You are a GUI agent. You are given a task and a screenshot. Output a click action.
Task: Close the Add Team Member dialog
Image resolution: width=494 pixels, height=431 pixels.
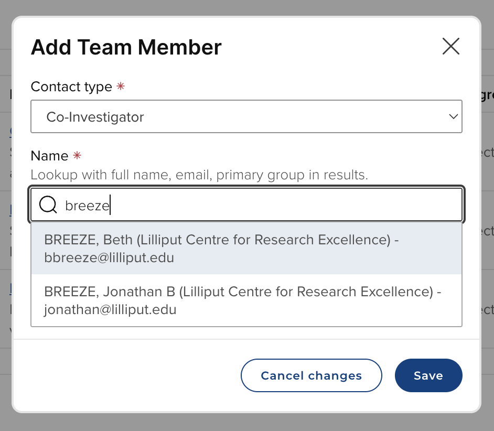point(450,47)
